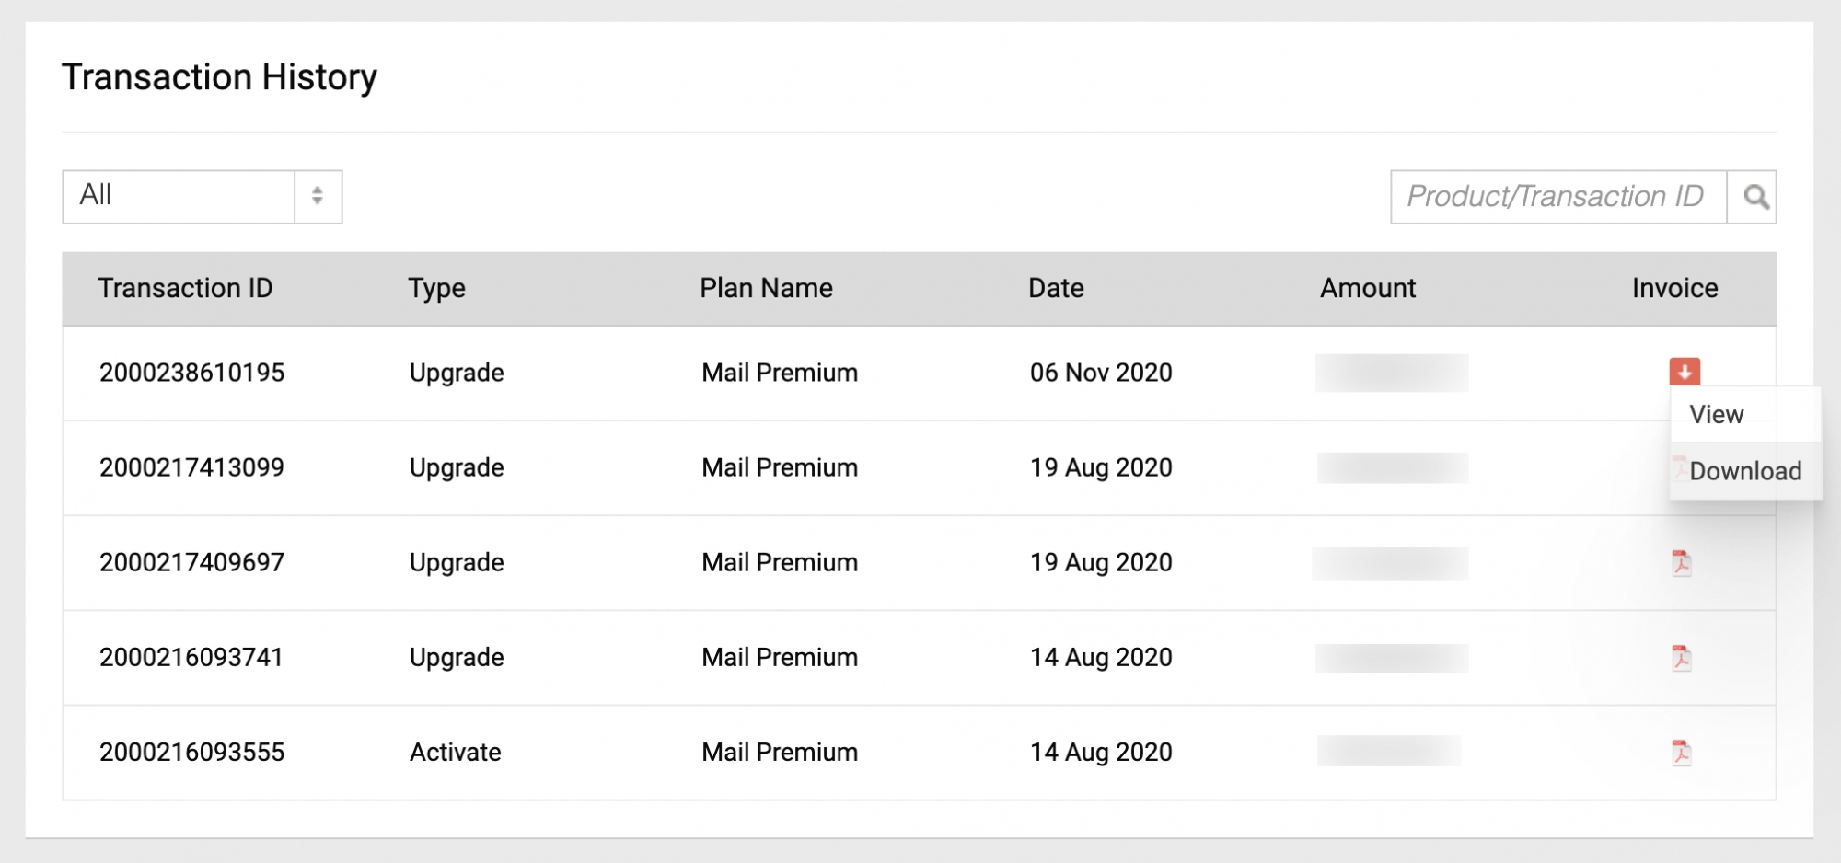The image size is (1841, 863).
Task: Click the Type column header
Action: (x=436, y=288)
